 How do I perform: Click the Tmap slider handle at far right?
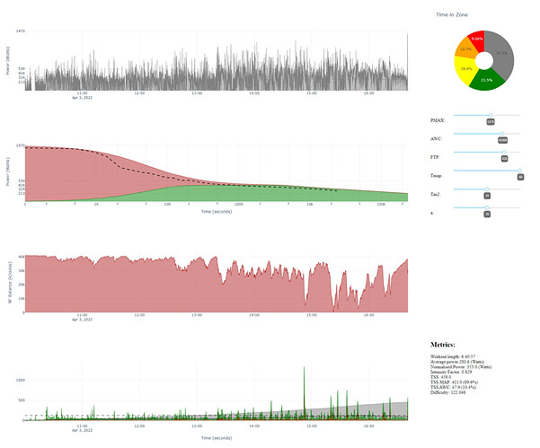tap(519, 171)
